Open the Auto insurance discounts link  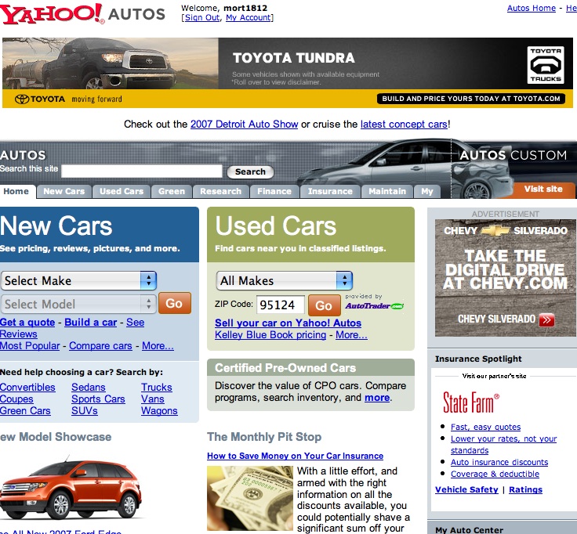coord(499,462)
